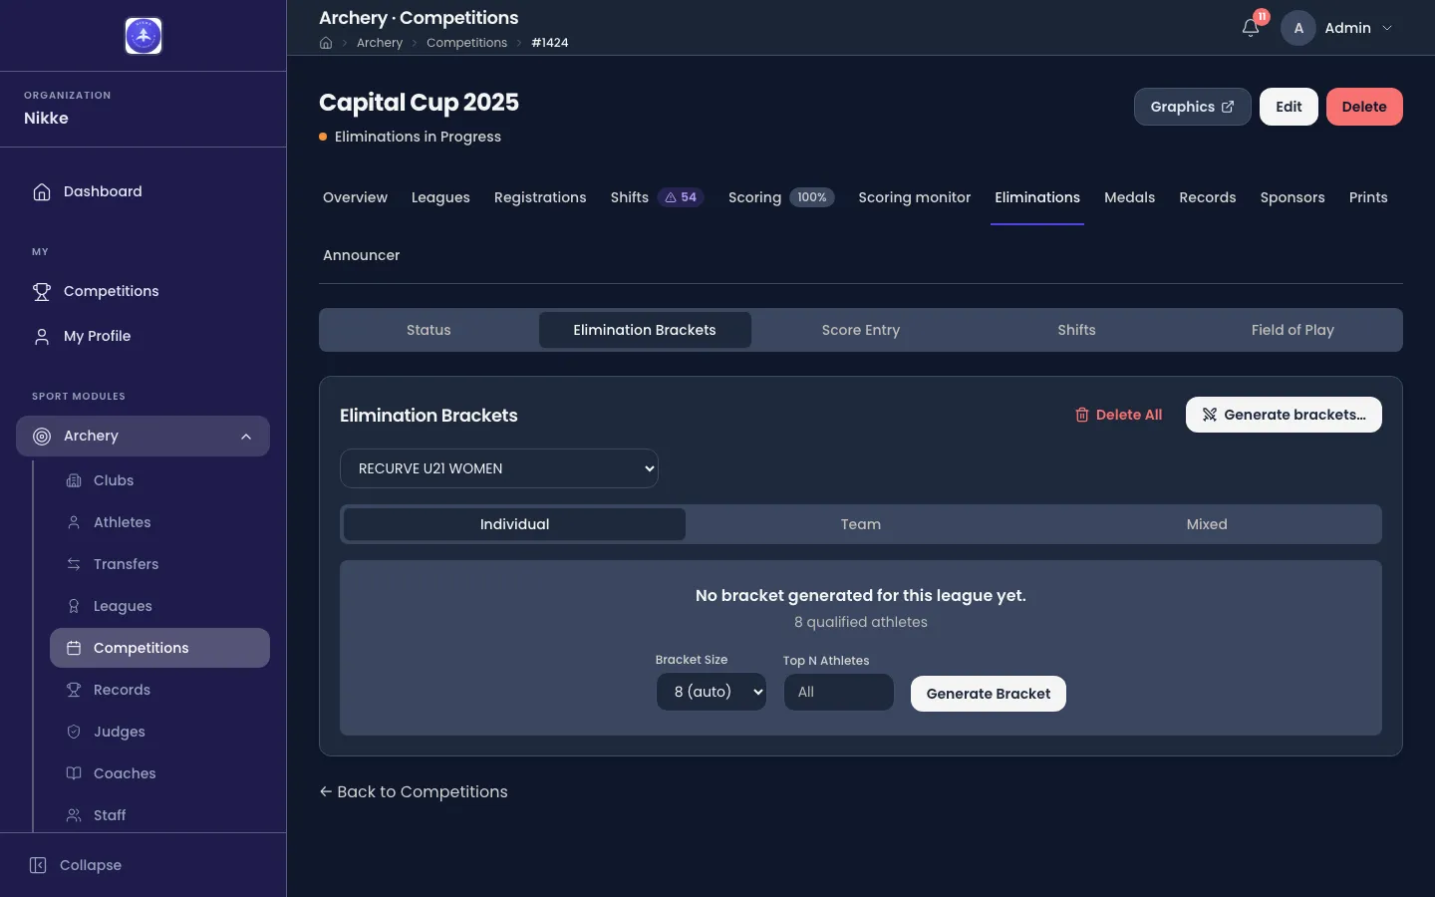The width and height of the screenshot is (1435, 897).
Task: Open the Medals tab
Action: tap(1129, 197)
